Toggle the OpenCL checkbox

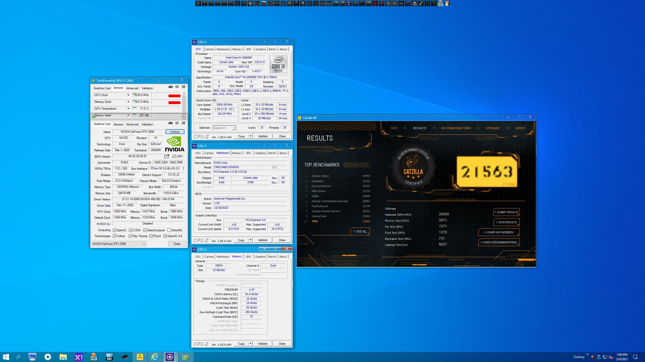114,230
